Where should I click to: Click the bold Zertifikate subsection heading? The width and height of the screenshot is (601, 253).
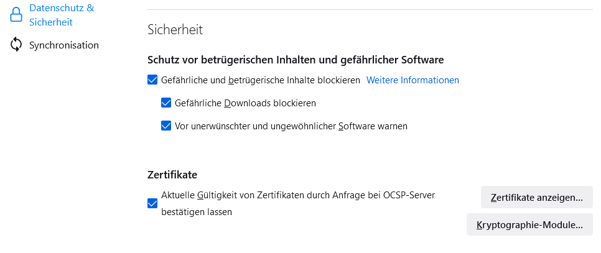click(172, 175)
